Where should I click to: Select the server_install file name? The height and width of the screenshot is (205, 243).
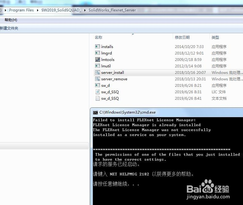pyautogui.click(x=113, y=73)
